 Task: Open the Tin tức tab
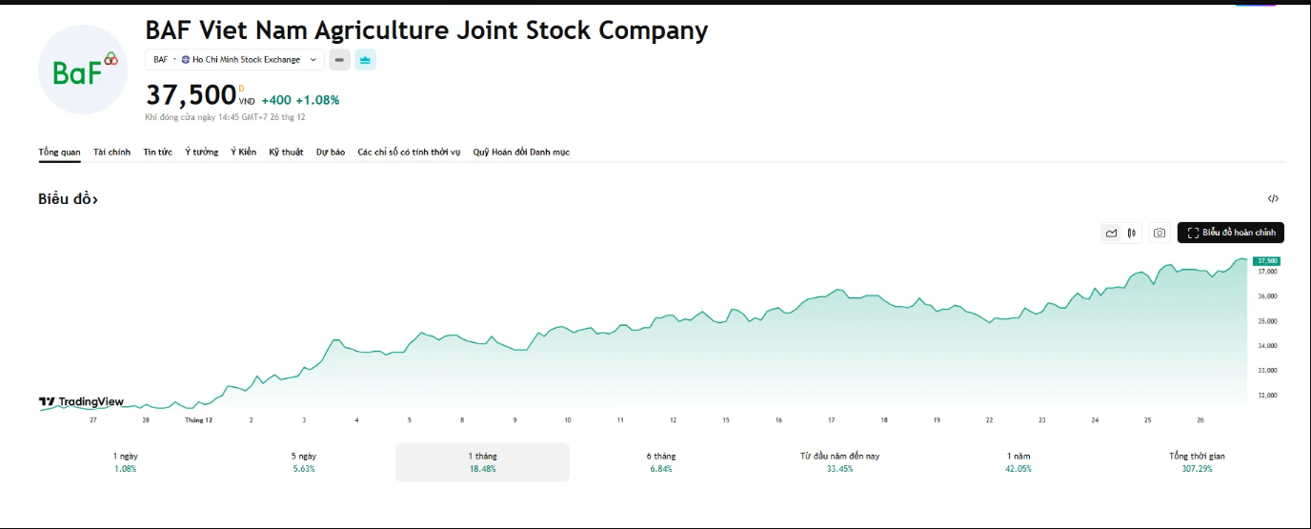coord(157,153)
